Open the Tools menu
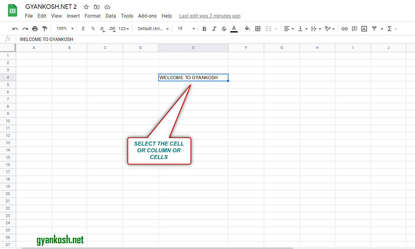The height and width of the screenshot is (249, 415). [x=127, y=16]
